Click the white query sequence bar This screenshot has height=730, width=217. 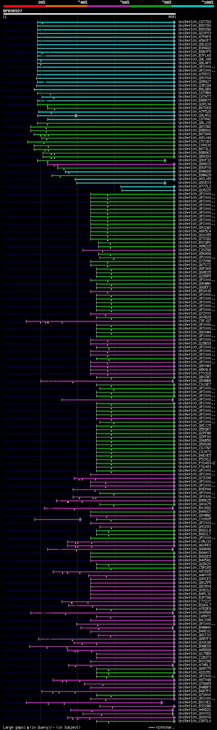point(89,14)
